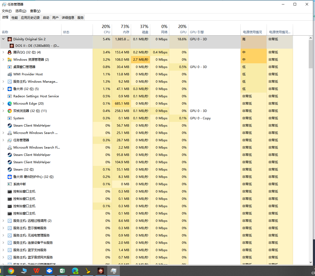Switch to the 详细信息 tab
Image resolution: width=315 pixels, height=276 pixels.
[x=68, y=18]
